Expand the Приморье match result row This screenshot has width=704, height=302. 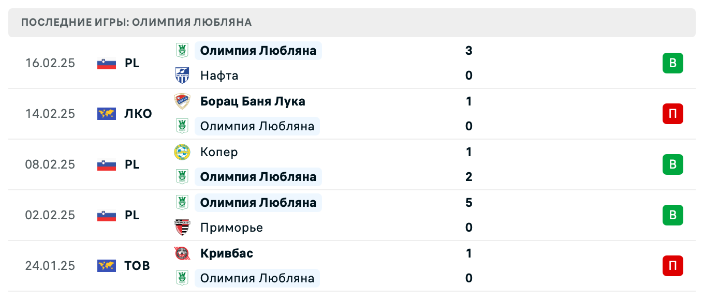(362, 215)
